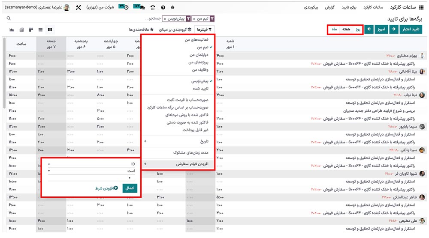Switch to the list view icon

click(x=40, y=30)
